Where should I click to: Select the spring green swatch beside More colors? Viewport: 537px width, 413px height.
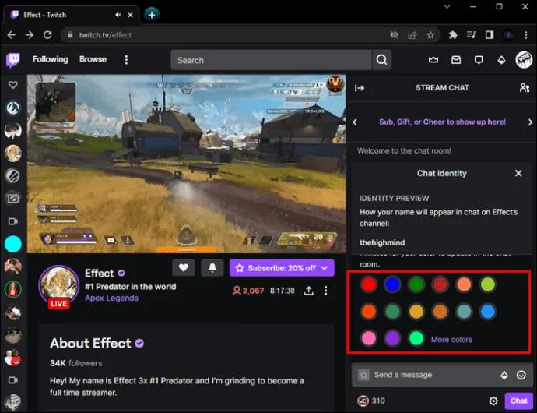click(416, 338)
